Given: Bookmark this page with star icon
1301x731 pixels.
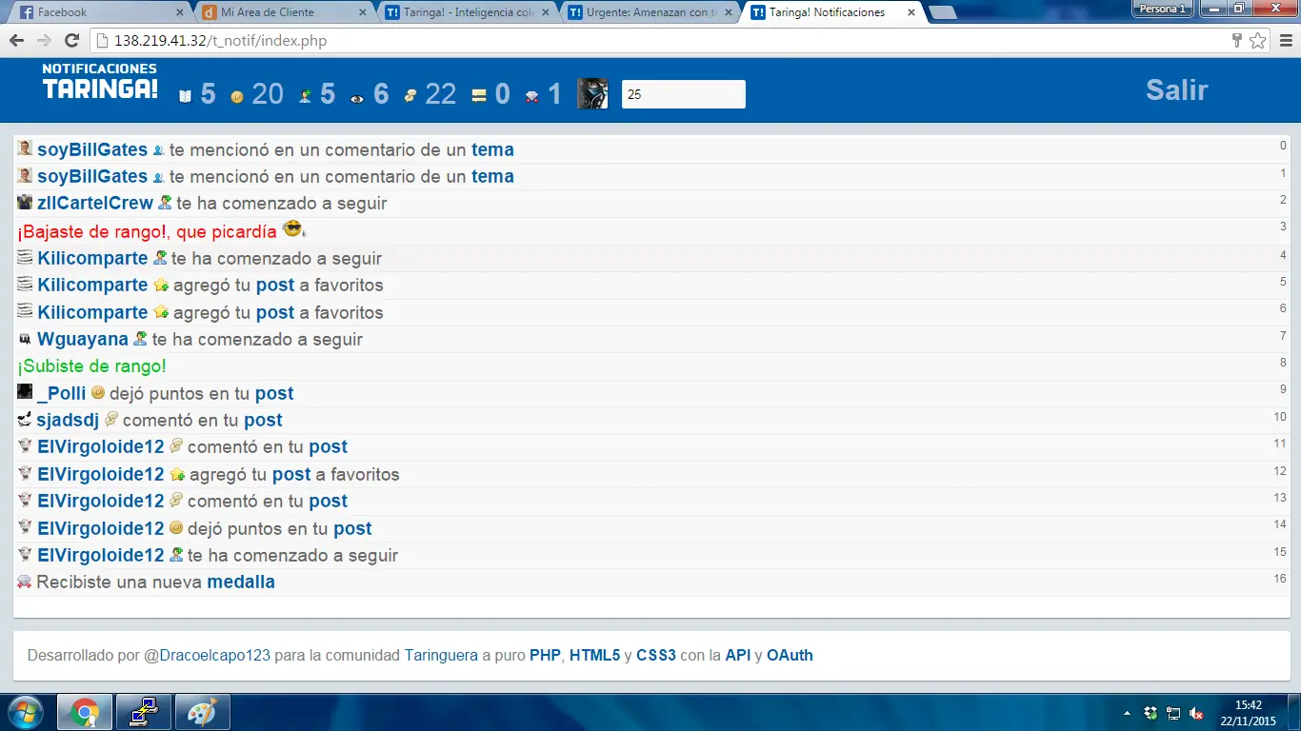Looking at the screenshot, I should point(1257,41).
